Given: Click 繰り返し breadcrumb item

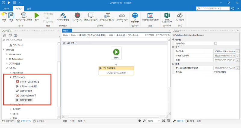Looking at the screenshot, I should point(92,35).
